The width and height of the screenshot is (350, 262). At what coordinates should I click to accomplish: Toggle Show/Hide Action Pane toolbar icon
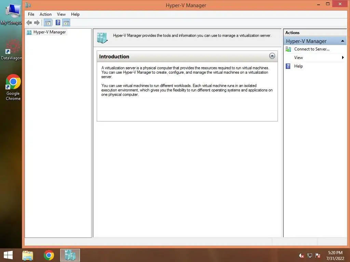tap(66, 23)
